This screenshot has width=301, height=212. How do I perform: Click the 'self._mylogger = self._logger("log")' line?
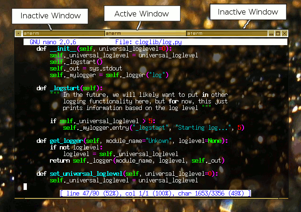109,75
